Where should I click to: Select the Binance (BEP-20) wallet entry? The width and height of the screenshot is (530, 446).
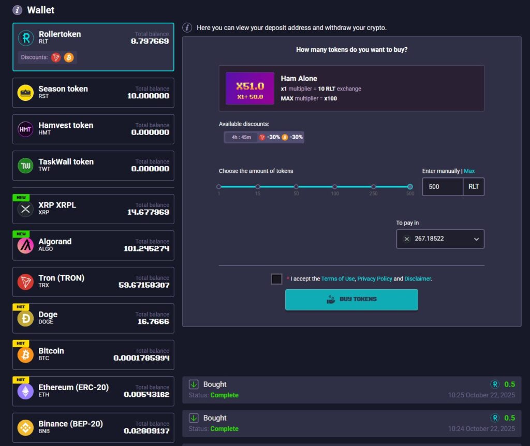[x=93, y=427]
